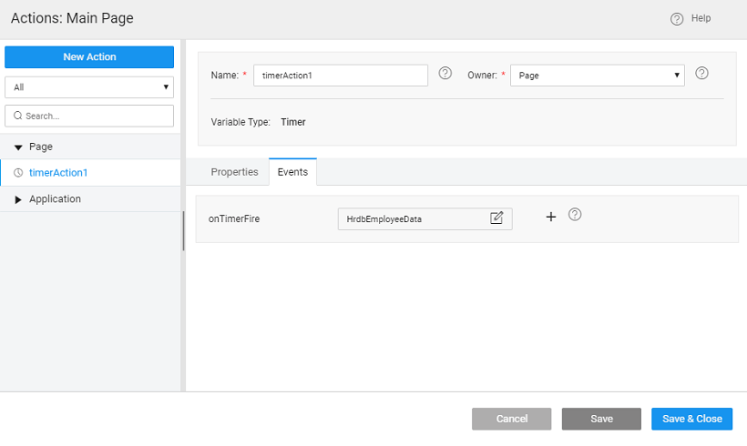
Task: Click the Cancel button
Action: click(x=511, y=419)
